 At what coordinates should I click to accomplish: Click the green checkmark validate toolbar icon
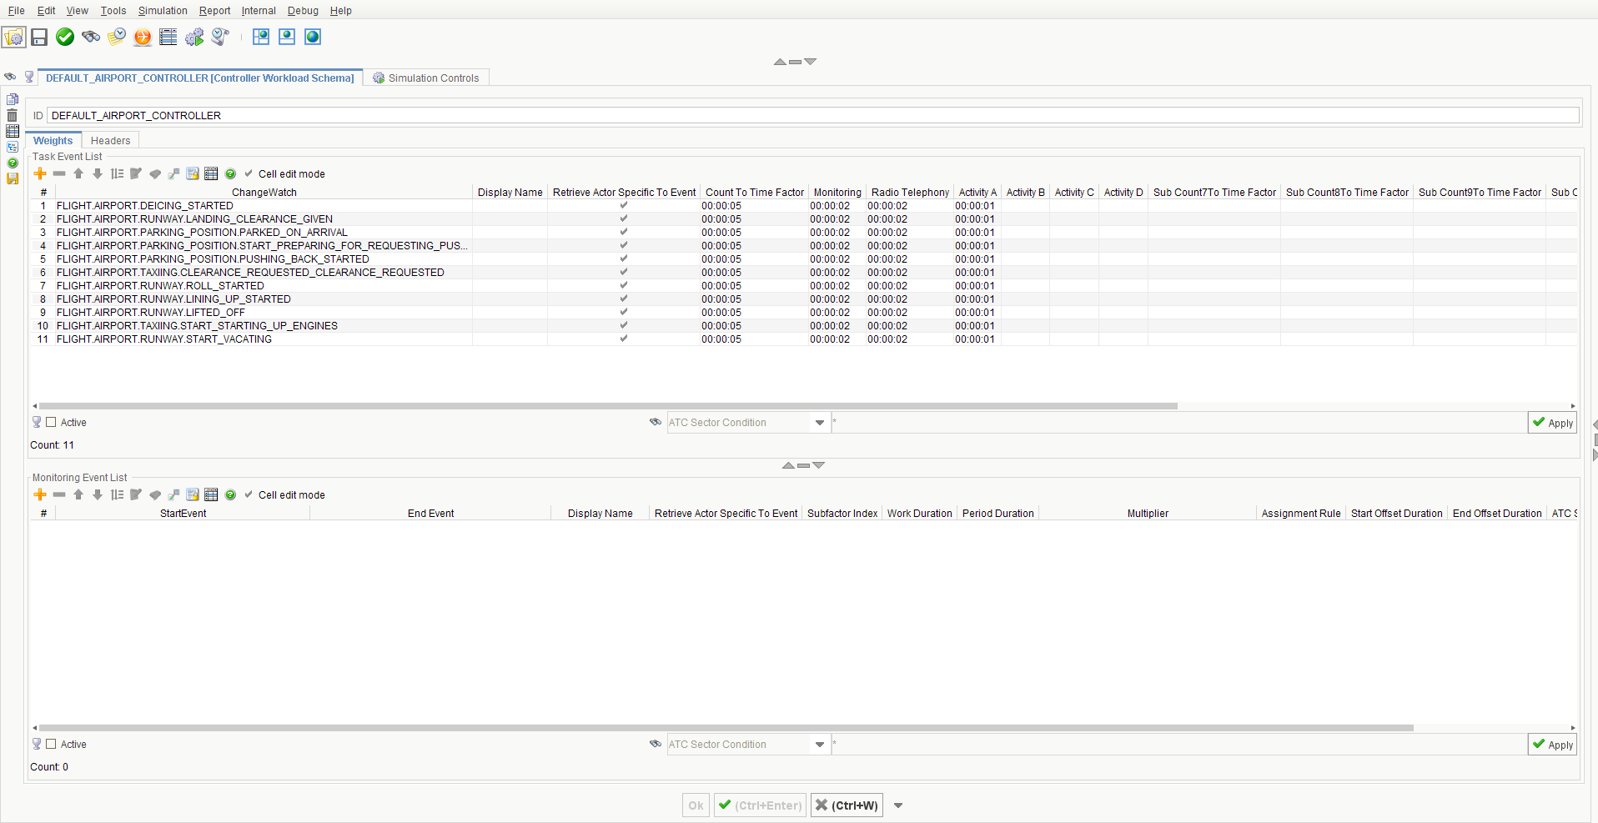point(65,37)
